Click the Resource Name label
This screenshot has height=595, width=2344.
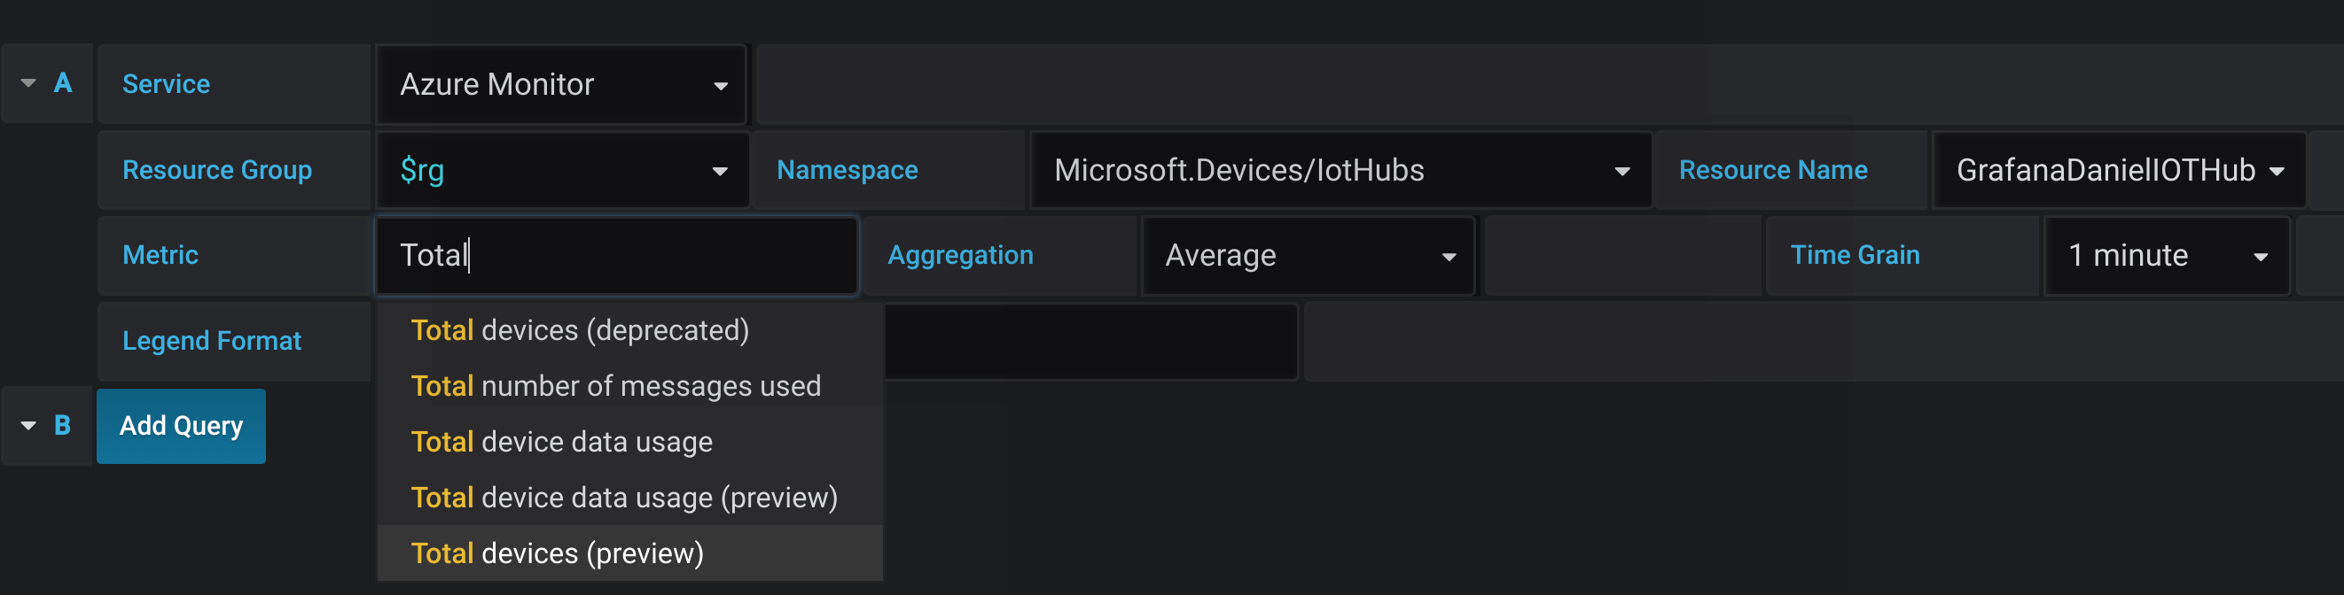coord(1772,170)
